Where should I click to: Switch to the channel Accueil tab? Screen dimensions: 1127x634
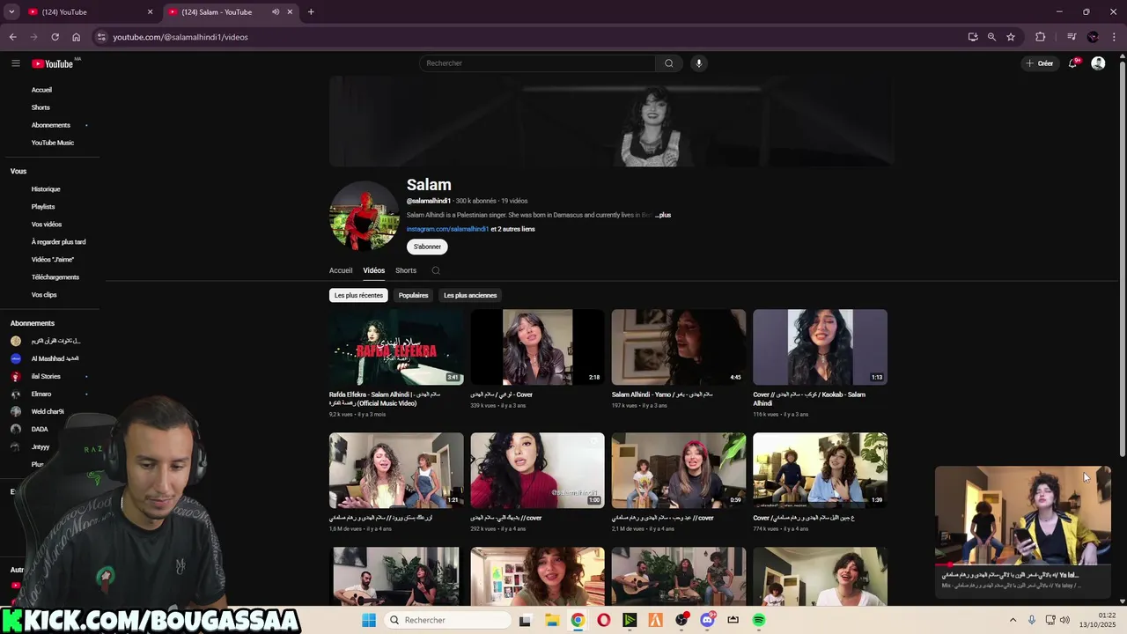[341, 270]
